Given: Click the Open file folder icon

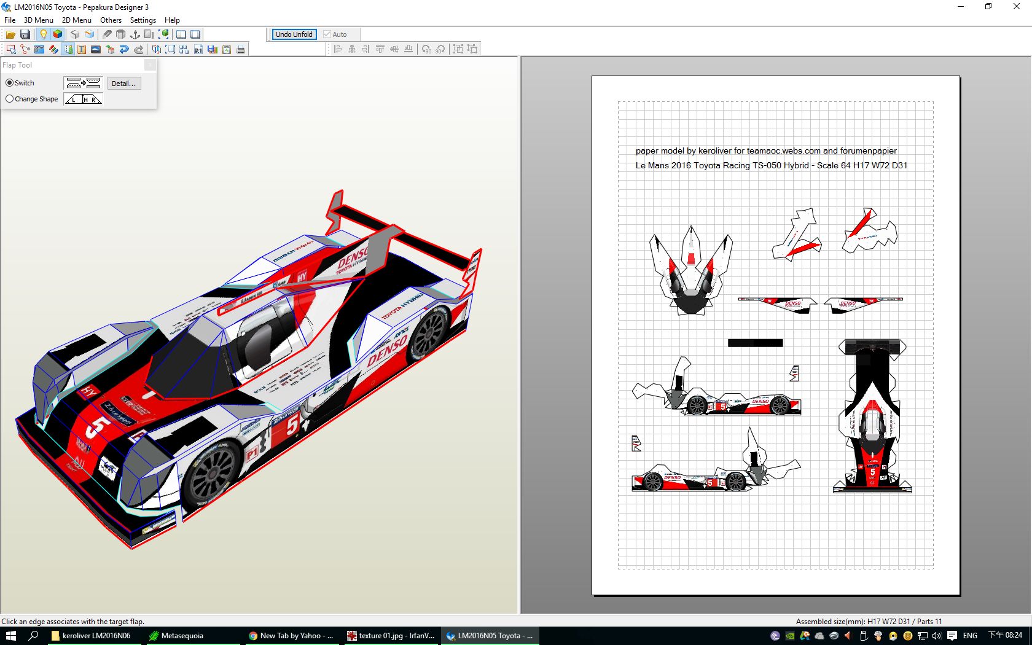Looking at the screenshot, I should [x=10, y=34].
